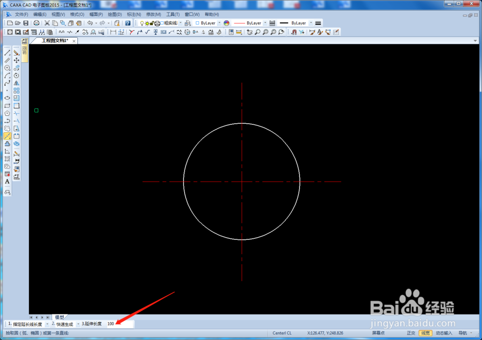Click the color wheel icon
This screenshot has width=482, height=340.
(x=227, y=23)
